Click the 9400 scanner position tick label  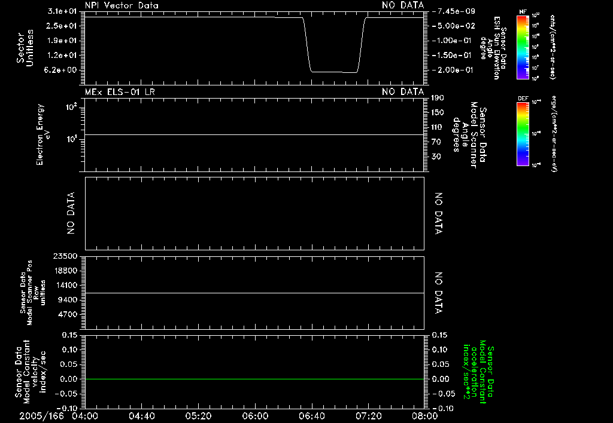point(67,300)
